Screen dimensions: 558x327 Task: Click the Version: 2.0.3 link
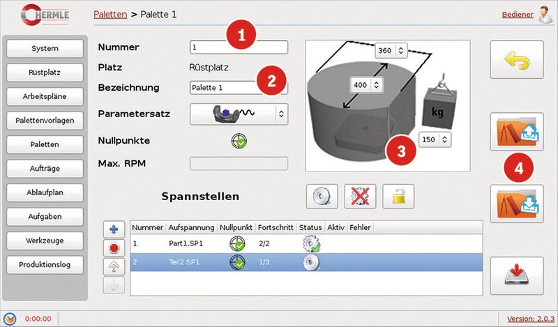(x=531, y=319)
